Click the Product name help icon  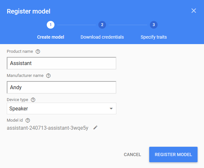tap(38, 51)
